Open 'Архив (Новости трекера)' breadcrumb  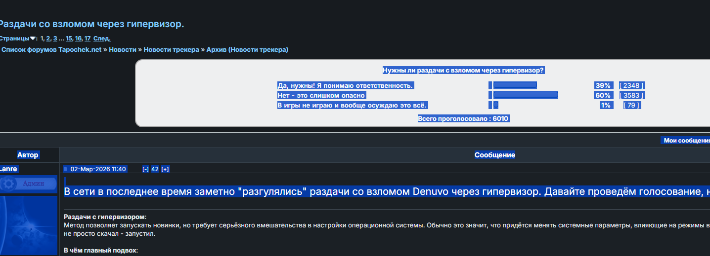[247, 50]
